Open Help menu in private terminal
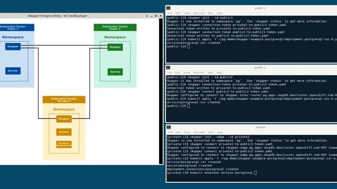 click(x=220, y=132)
